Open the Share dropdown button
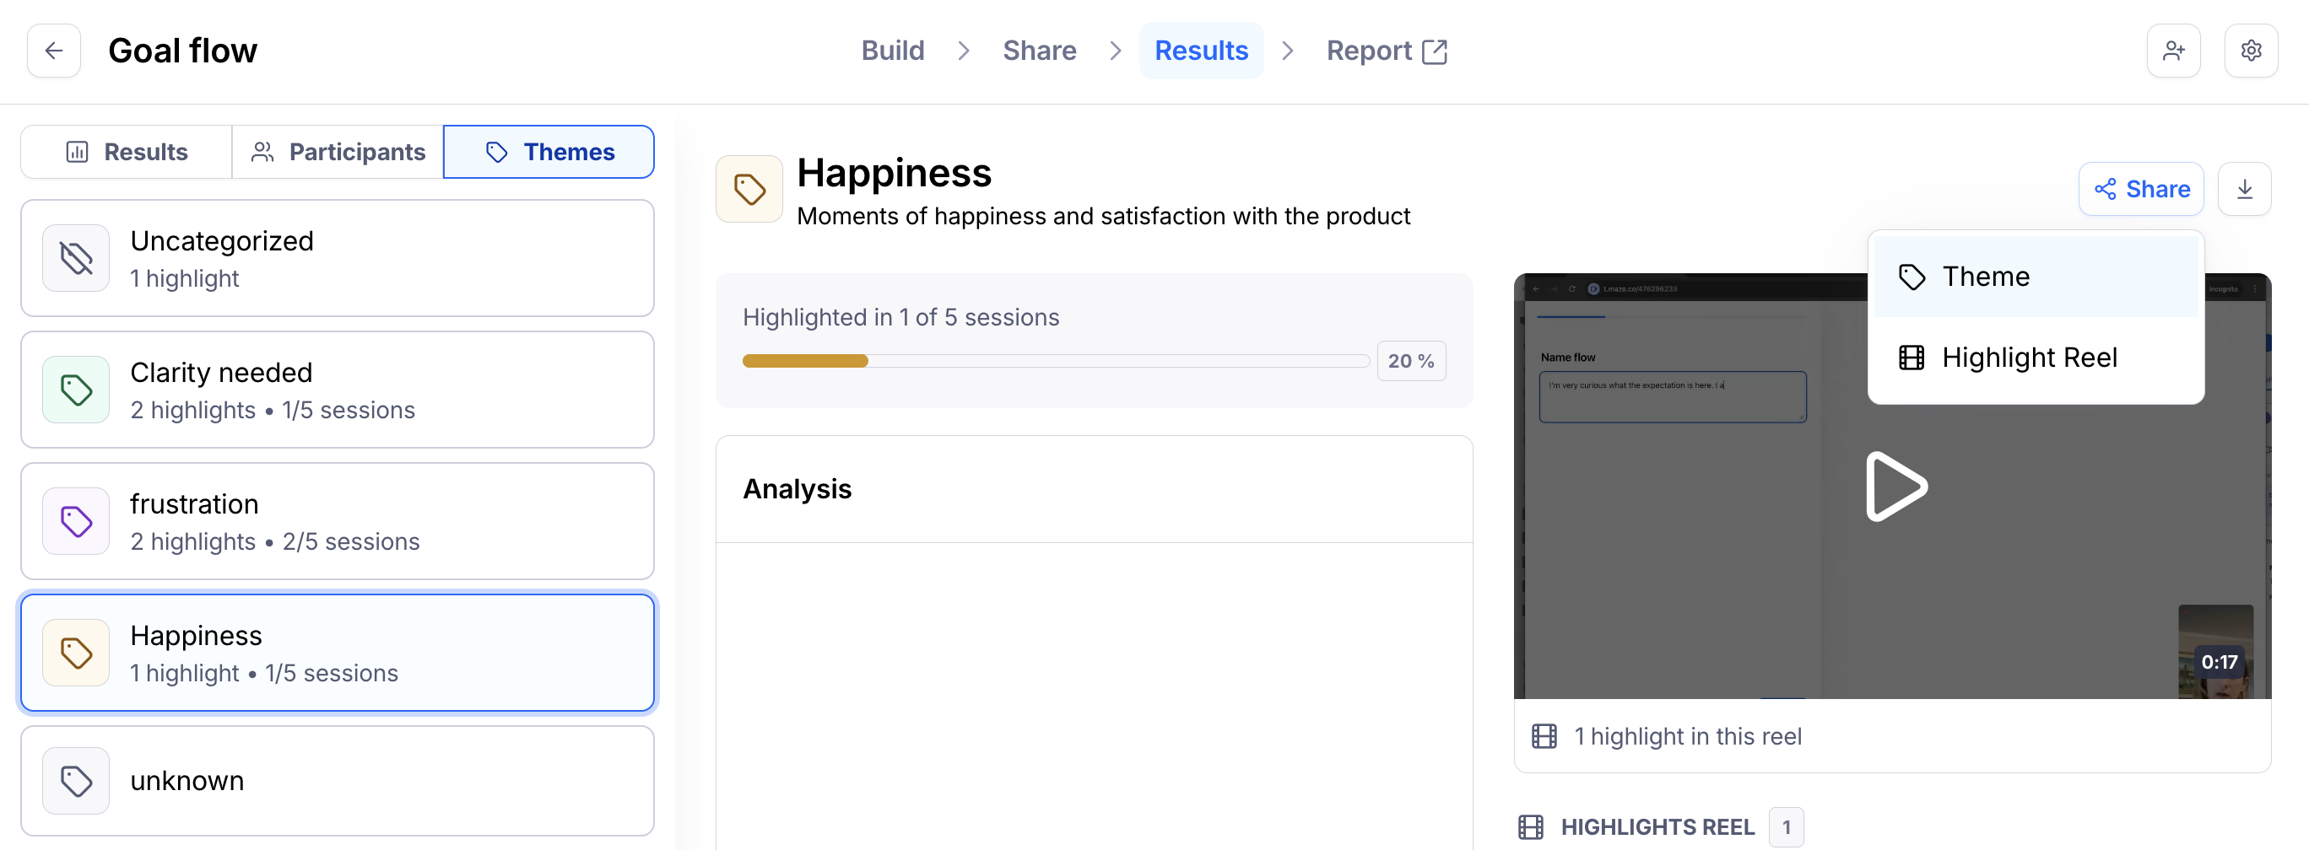The height and width of the screenshot is (850, 2309). 2140,189
